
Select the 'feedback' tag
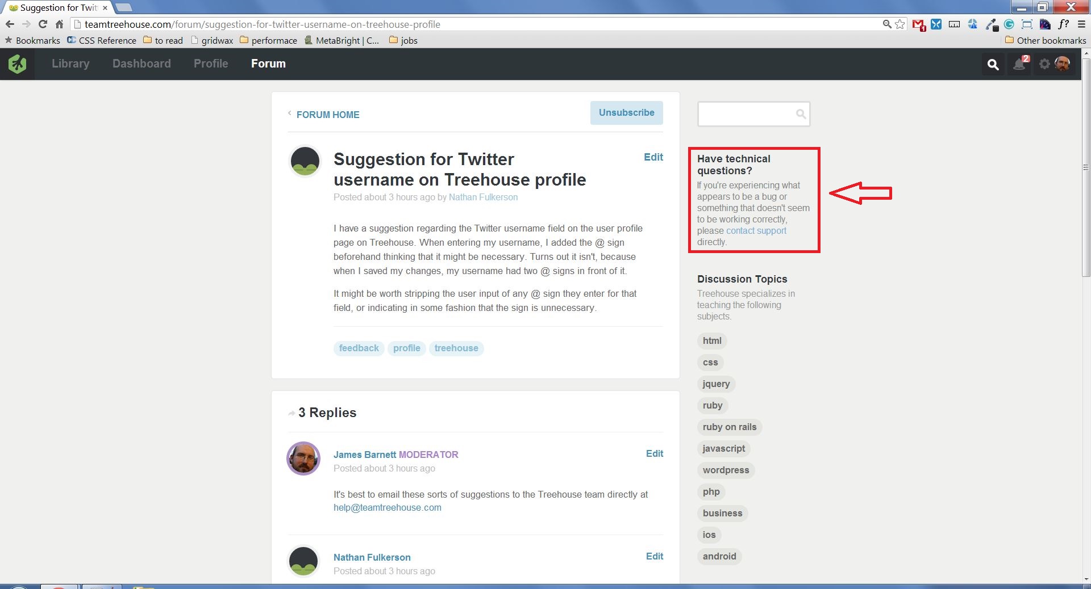pyautogui.click(x=359, y=348)
